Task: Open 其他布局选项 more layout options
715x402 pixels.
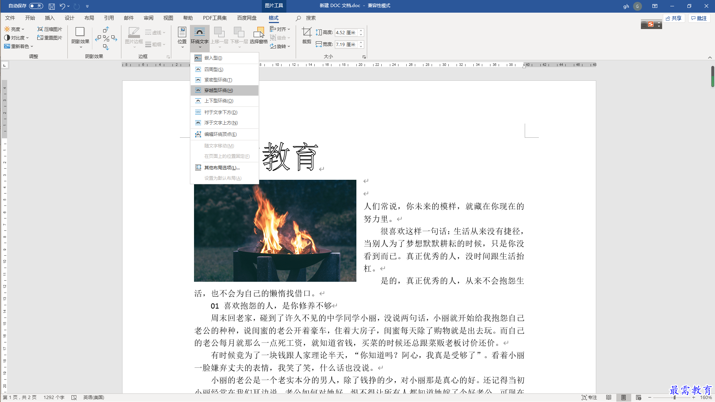Action: tap(225, 168)
